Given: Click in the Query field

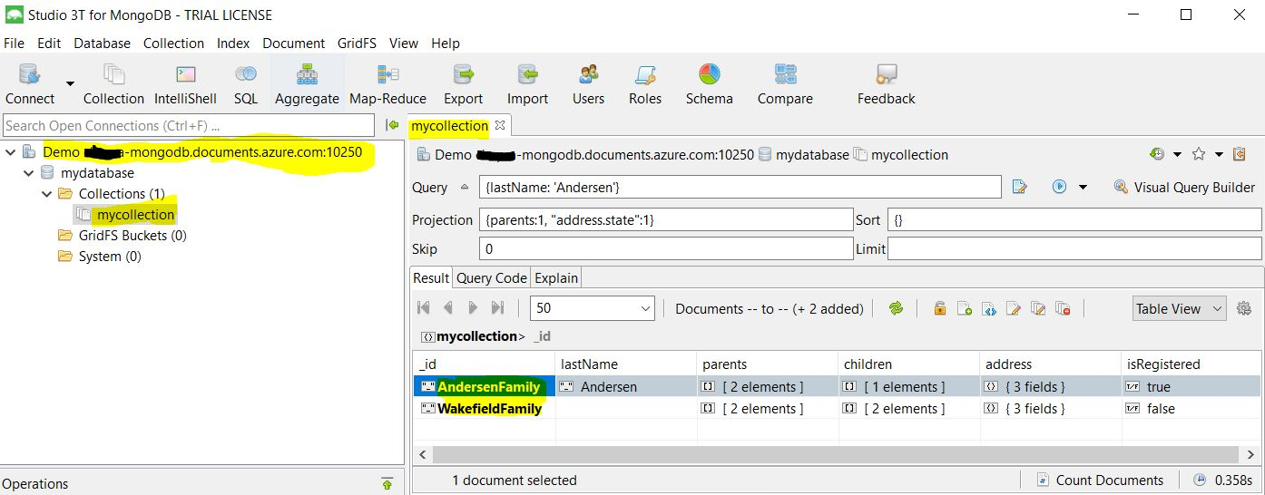Looking at the screenshot, I should 740,187.
